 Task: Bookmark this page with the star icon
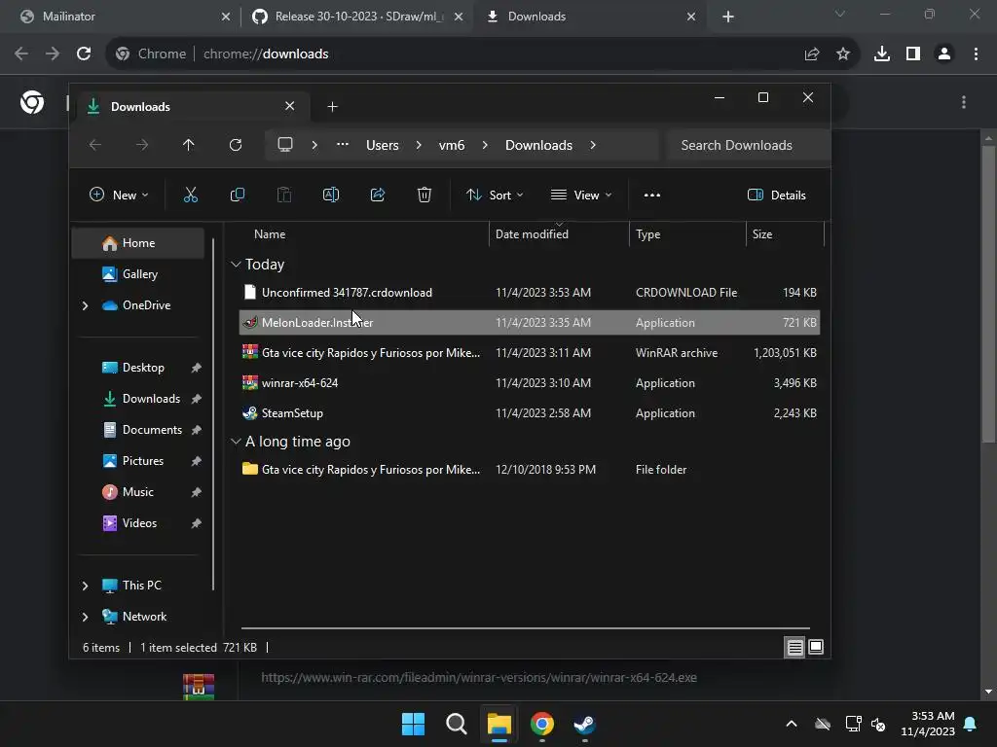click(843, 54)
